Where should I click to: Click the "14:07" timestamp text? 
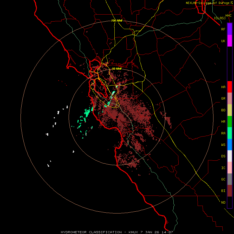click(x=167, y=232)
